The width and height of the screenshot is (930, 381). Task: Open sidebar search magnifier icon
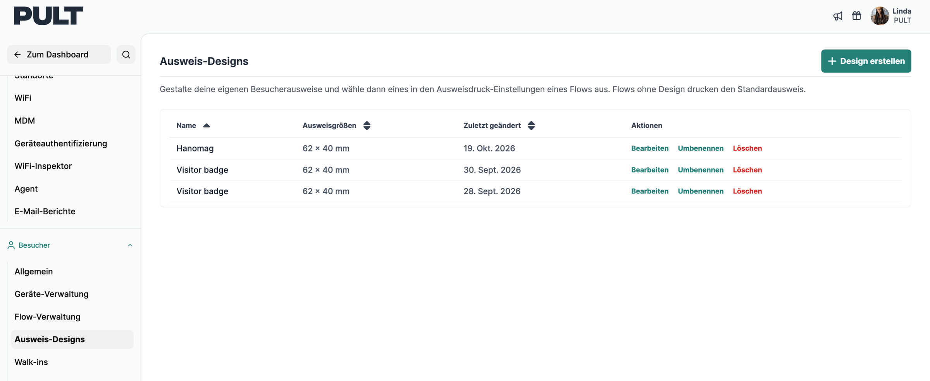[x=126, y=55]
